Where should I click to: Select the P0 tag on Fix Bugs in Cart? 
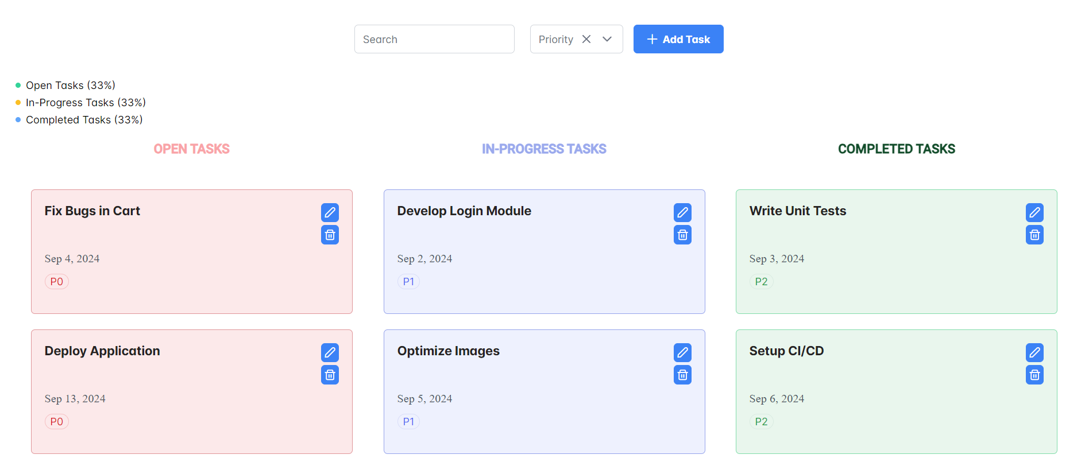[x=57, y=282]
